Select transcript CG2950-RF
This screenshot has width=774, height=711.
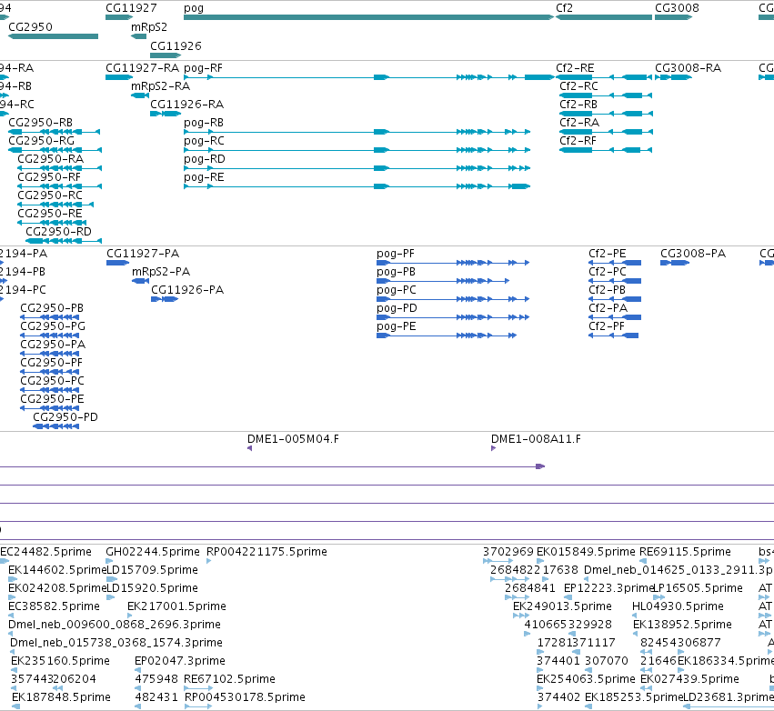point(59,186)
